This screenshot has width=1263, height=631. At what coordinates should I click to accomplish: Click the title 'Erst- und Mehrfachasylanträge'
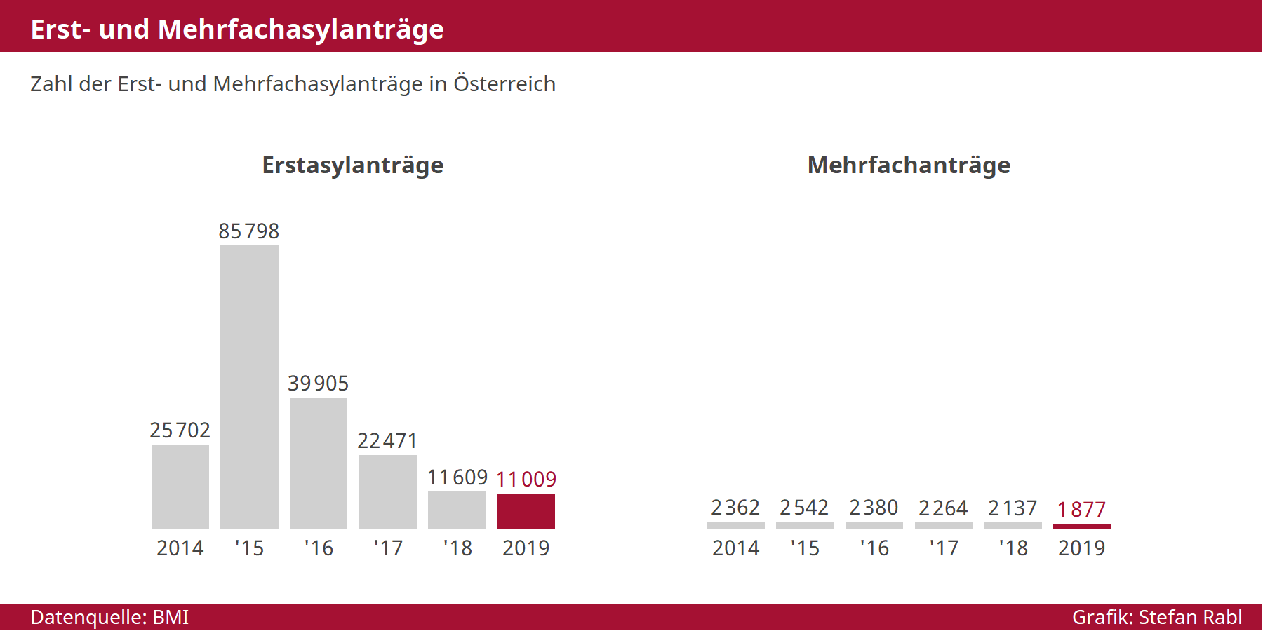pos(237,29)
